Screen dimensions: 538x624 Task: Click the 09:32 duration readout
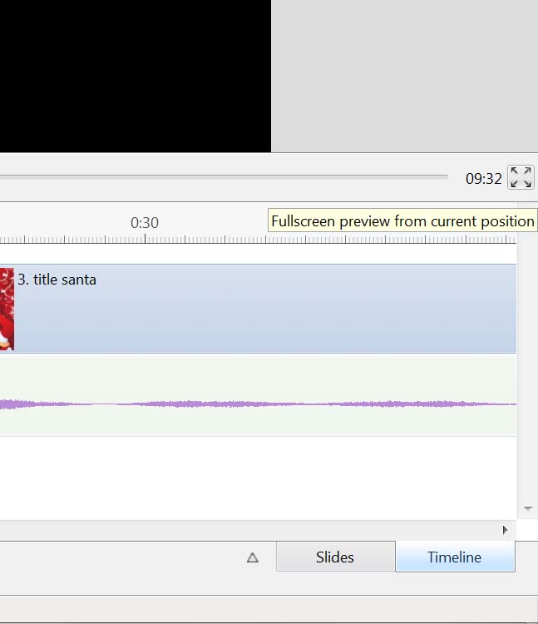pyautogui.click(x=483, y=179)
